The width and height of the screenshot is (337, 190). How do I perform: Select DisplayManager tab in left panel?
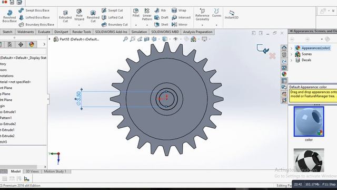point(32,44)
